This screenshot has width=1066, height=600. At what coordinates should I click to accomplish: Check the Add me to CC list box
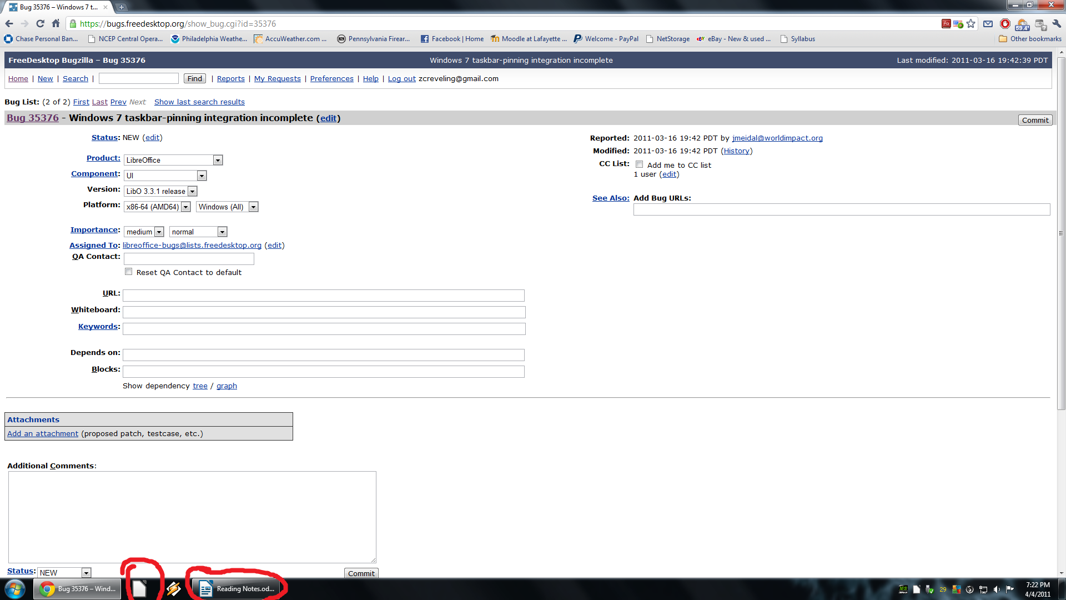(x=640, y=164)
